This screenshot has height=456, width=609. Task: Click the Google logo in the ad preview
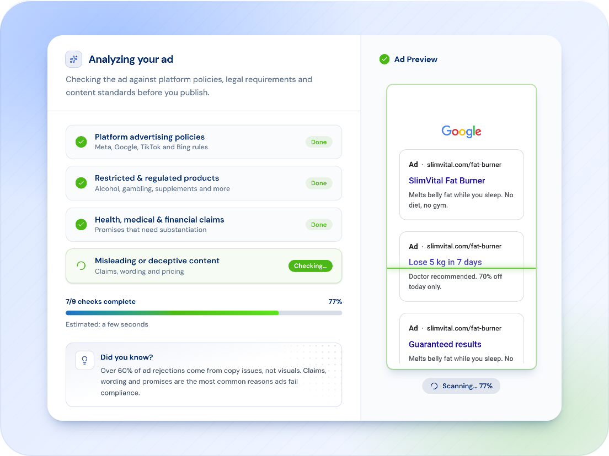(461, 132)
